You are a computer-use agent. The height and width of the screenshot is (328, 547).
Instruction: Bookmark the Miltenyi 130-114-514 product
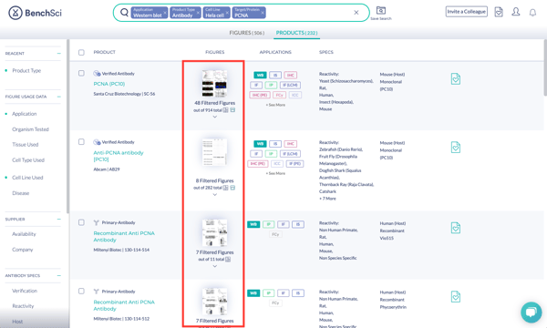coord(456,228)
